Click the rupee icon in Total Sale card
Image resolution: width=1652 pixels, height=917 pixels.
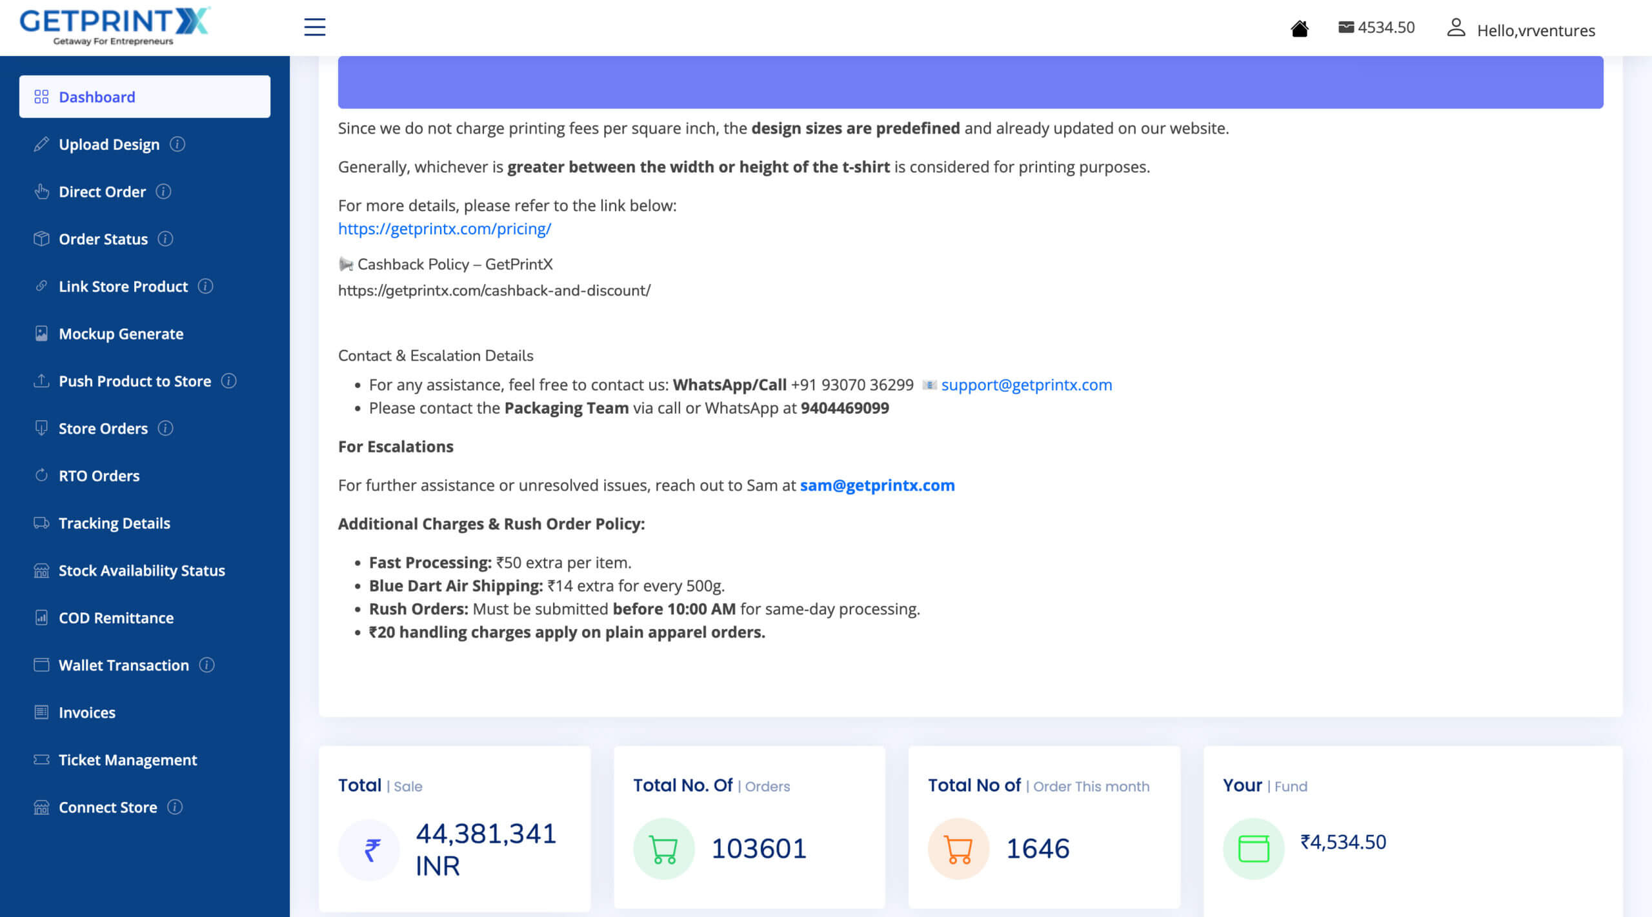pos(369,849)
